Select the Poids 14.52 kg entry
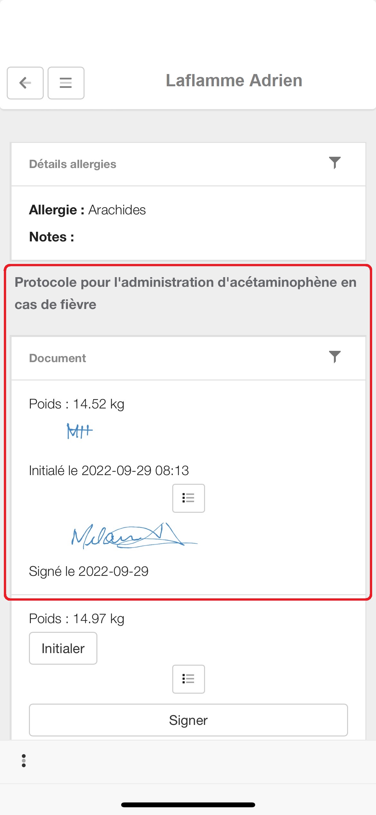 (77, 404)
